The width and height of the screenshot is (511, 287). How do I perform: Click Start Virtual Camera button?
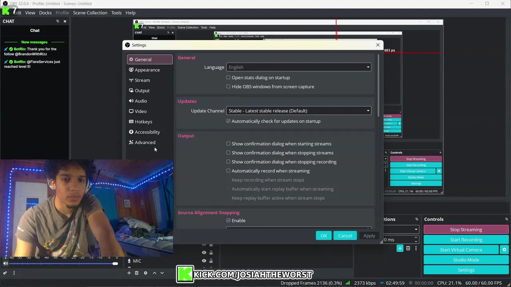(461, 250)
